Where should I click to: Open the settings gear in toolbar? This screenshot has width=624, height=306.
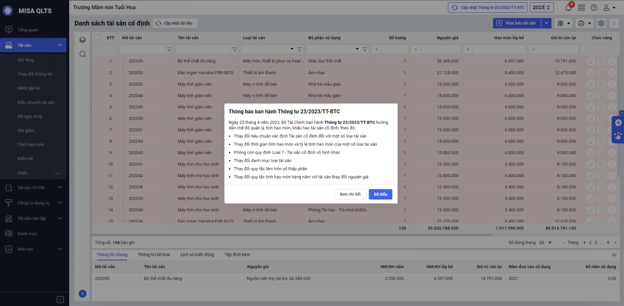[601, 23]
